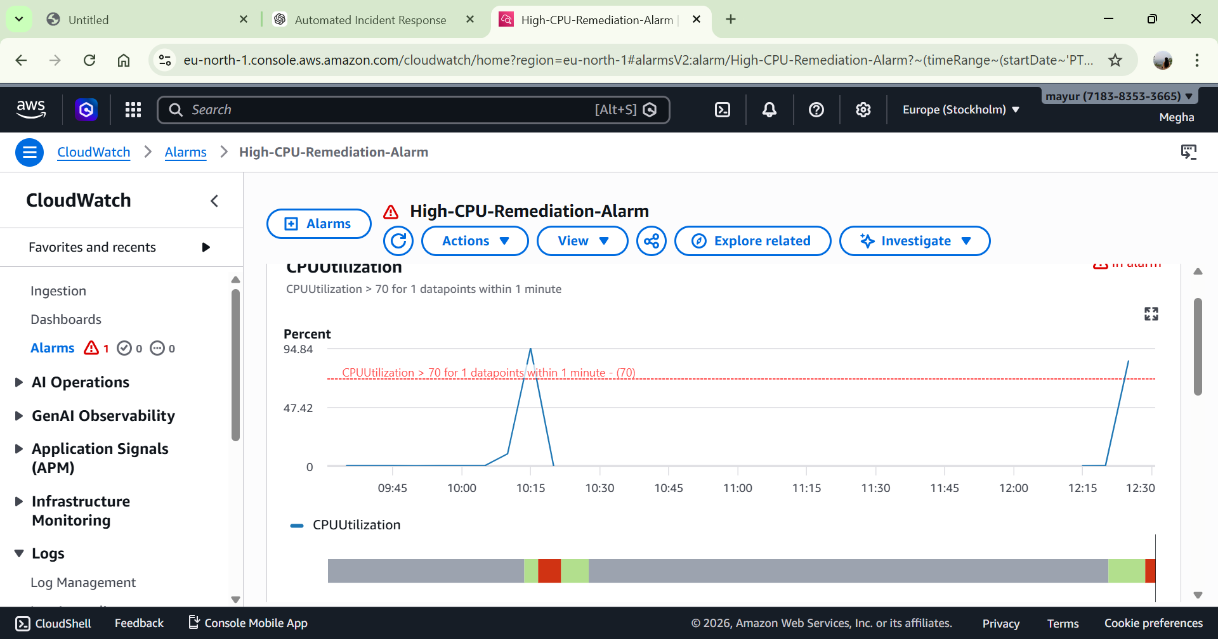Open the Privacy link
This screenshot has width=1218, height=639.
pyautogui.click(x=1001, y=623)
